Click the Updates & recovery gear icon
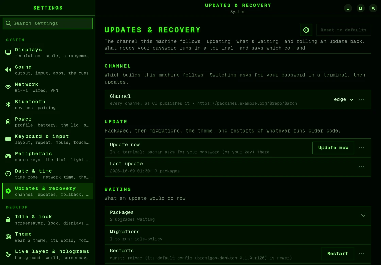Screen dimensions: 381x265 [x=8, y=191]
